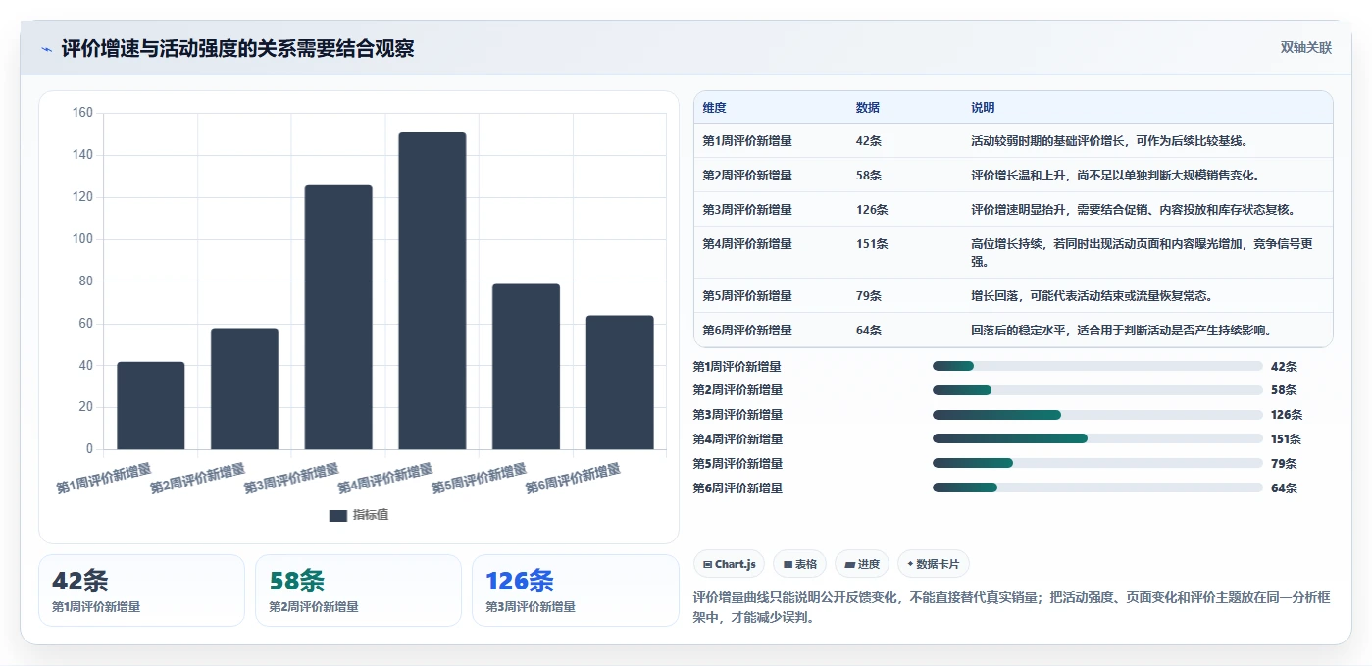Click the 第1周评价新增量 bar in chart
This screenshot has width=1372, height=666.
click(151, 406)
